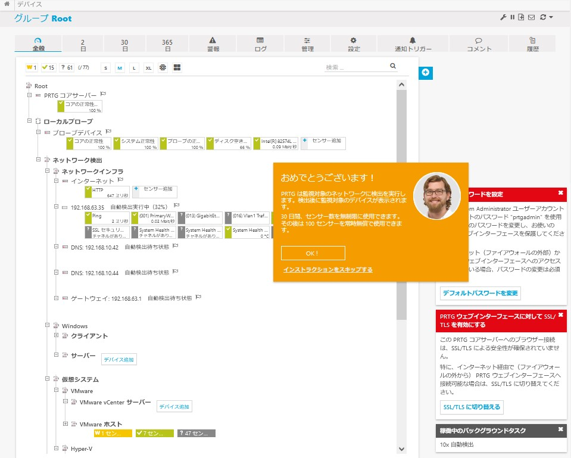Viewport: 571px width, 458px height.
Task: Open the HTTP sensor under インターネット
Action: click(x=107, y=192)
